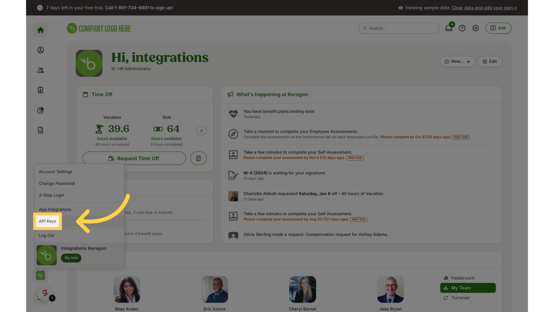Image resolution: width=554 pixels, height=312 pixels.
Task: Open the People directory icon in sidebar
Action: pos(40,70)
